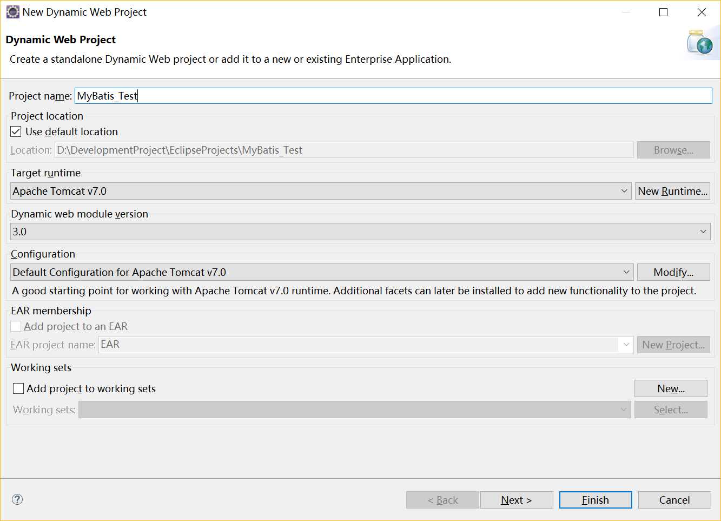Open Dynamic web module version dropdown

(360, 232)
